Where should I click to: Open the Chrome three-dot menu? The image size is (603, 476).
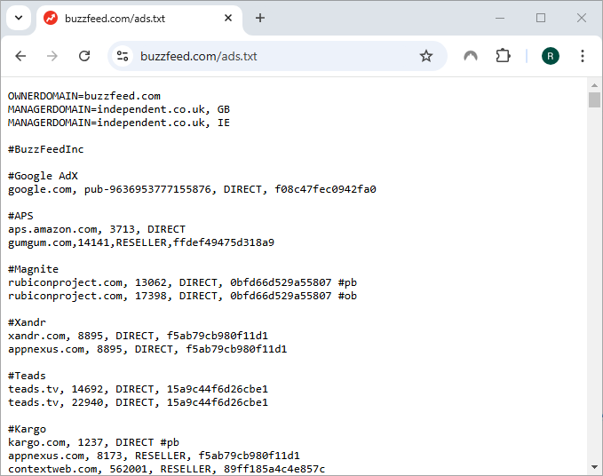[x=583, y=56]
